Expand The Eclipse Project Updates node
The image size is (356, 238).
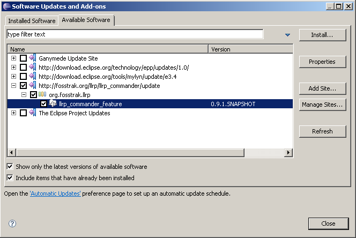(x=13, y=113)
